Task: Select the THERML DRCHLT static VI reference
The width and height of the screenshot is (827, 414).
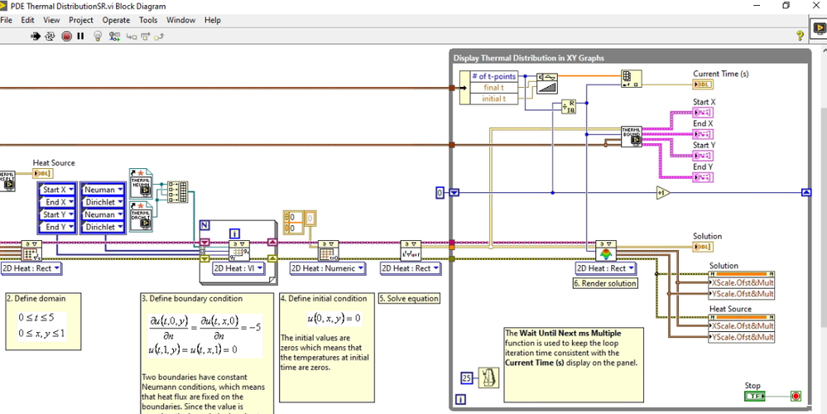Action: [140, 216]
